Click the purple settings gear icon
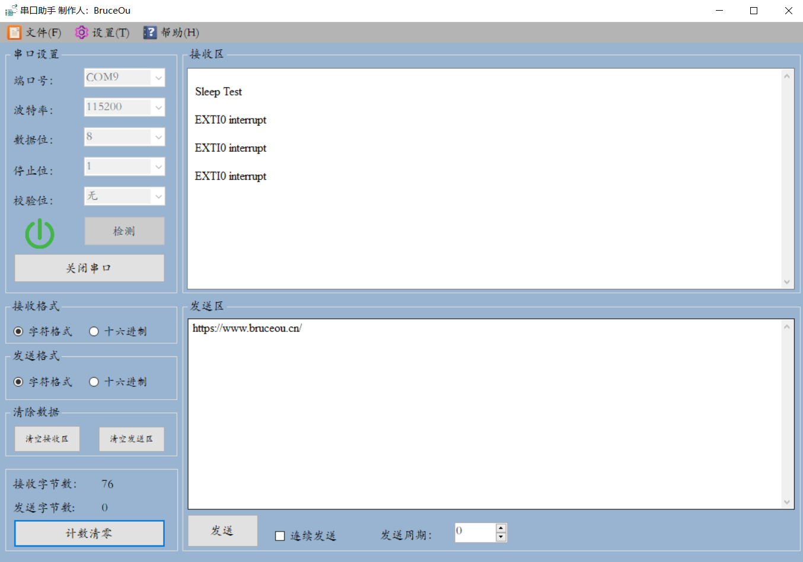 point(81,32)
